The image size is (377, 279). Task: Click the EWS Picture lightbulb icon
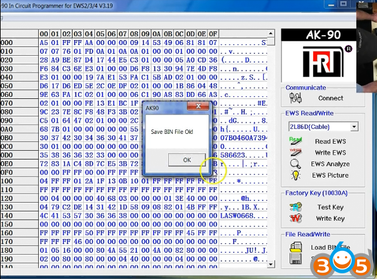point(296,175)
